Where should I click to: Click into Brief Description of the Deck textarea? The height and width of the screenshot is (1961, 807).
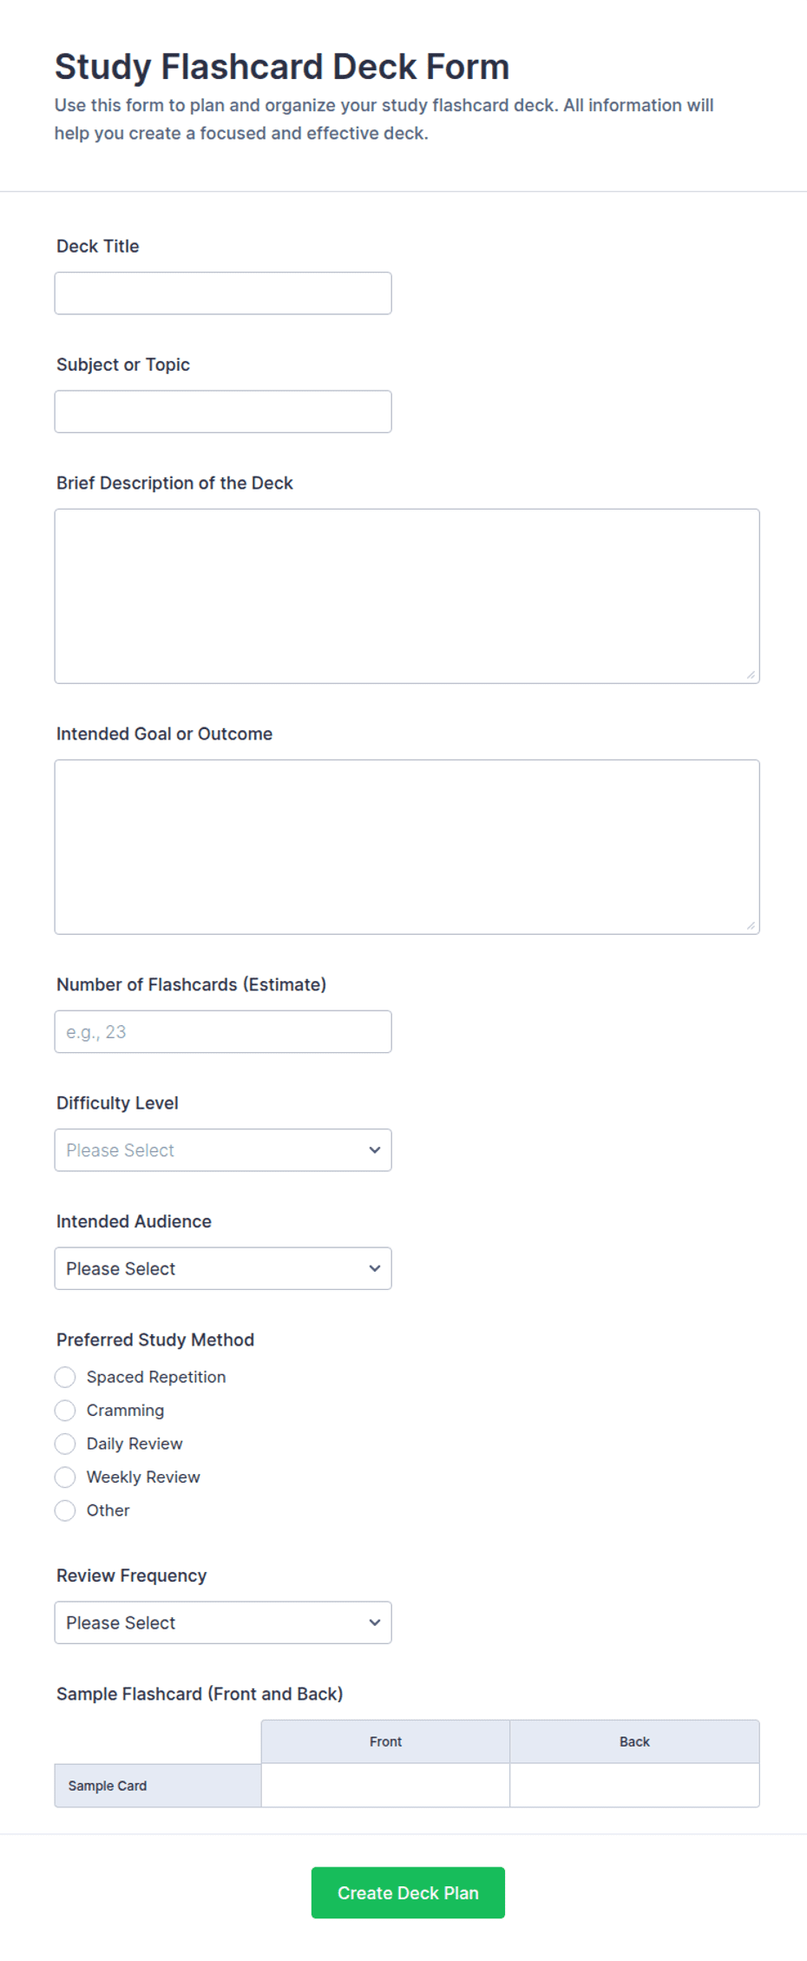[407, 596]
